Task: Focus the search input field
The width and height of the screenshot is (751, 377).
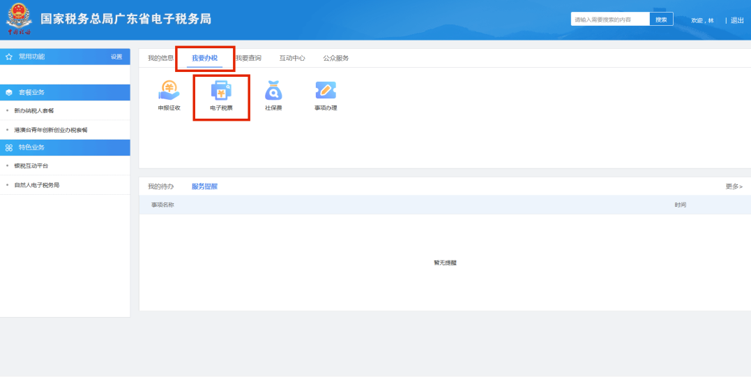Action: click(x=610, y=19)
